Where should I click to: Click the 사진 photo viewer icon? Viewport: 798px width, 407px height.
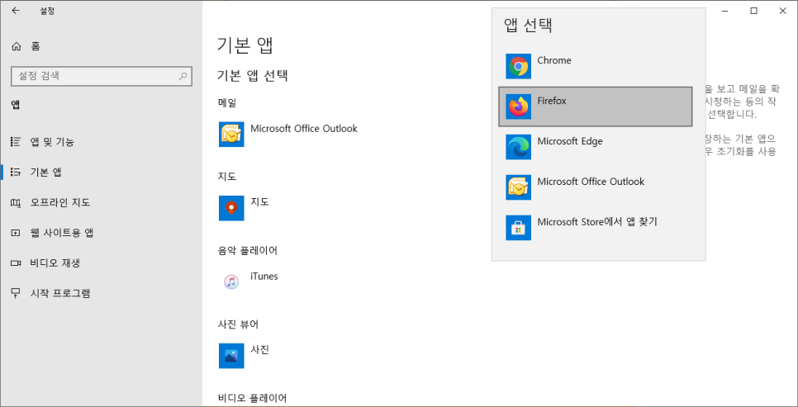coord(231,356)
